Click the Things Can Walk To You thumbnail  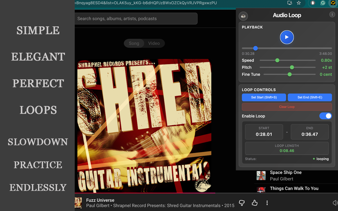pos(261,189)
